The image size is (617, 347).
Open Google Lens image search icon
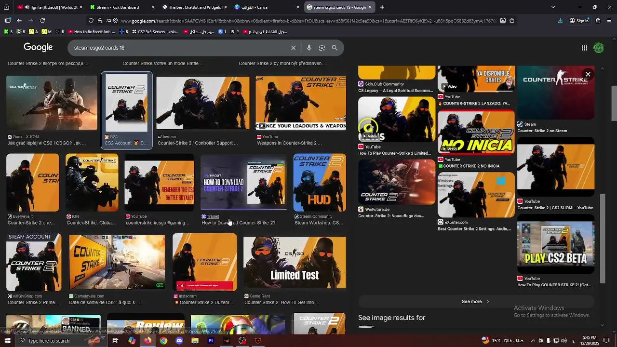(x=322, y=48)
